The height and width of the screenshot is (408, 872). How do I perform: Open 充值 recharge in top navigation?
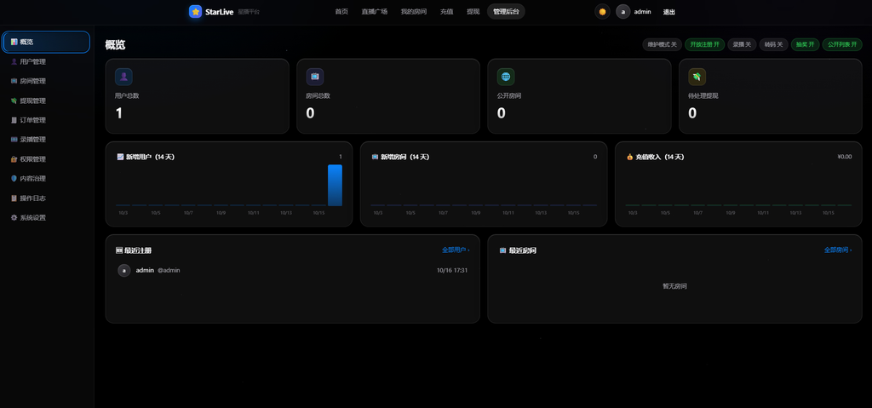(x=446, y=12)
